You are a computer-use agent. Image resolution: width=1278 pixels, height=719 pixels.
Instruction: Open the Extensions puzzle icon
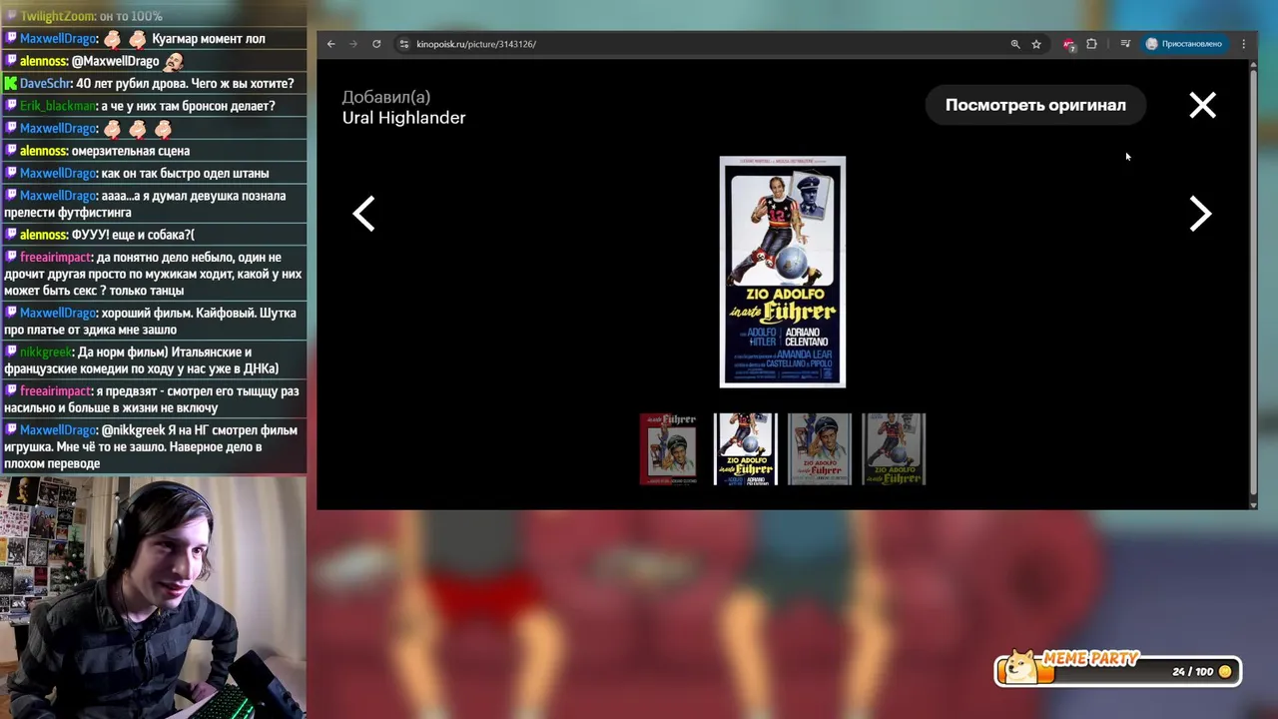click(x=1091, y=44)
